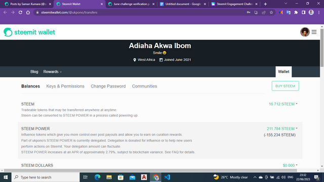Close the Steemit Wallet tab
This screenshot has width=324, height=182.
(x=102, y=4)
